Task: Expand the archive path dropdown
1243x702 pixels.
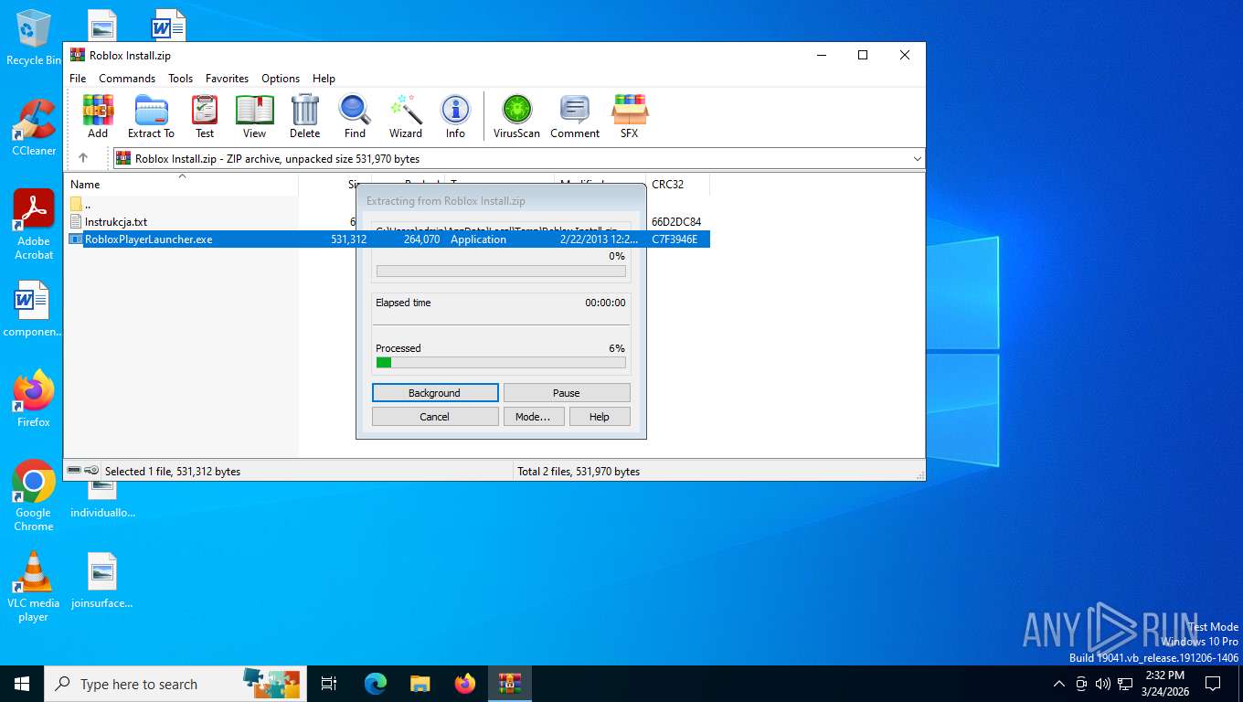Action: pyautogui.click(x=917, y=158)
